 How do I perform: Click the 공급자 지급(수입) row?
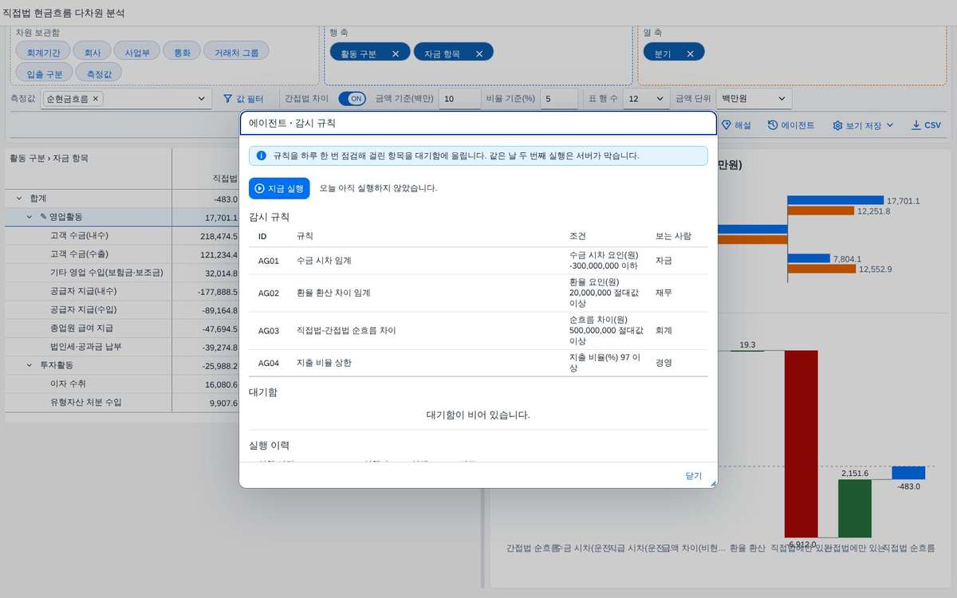(122, 310)
